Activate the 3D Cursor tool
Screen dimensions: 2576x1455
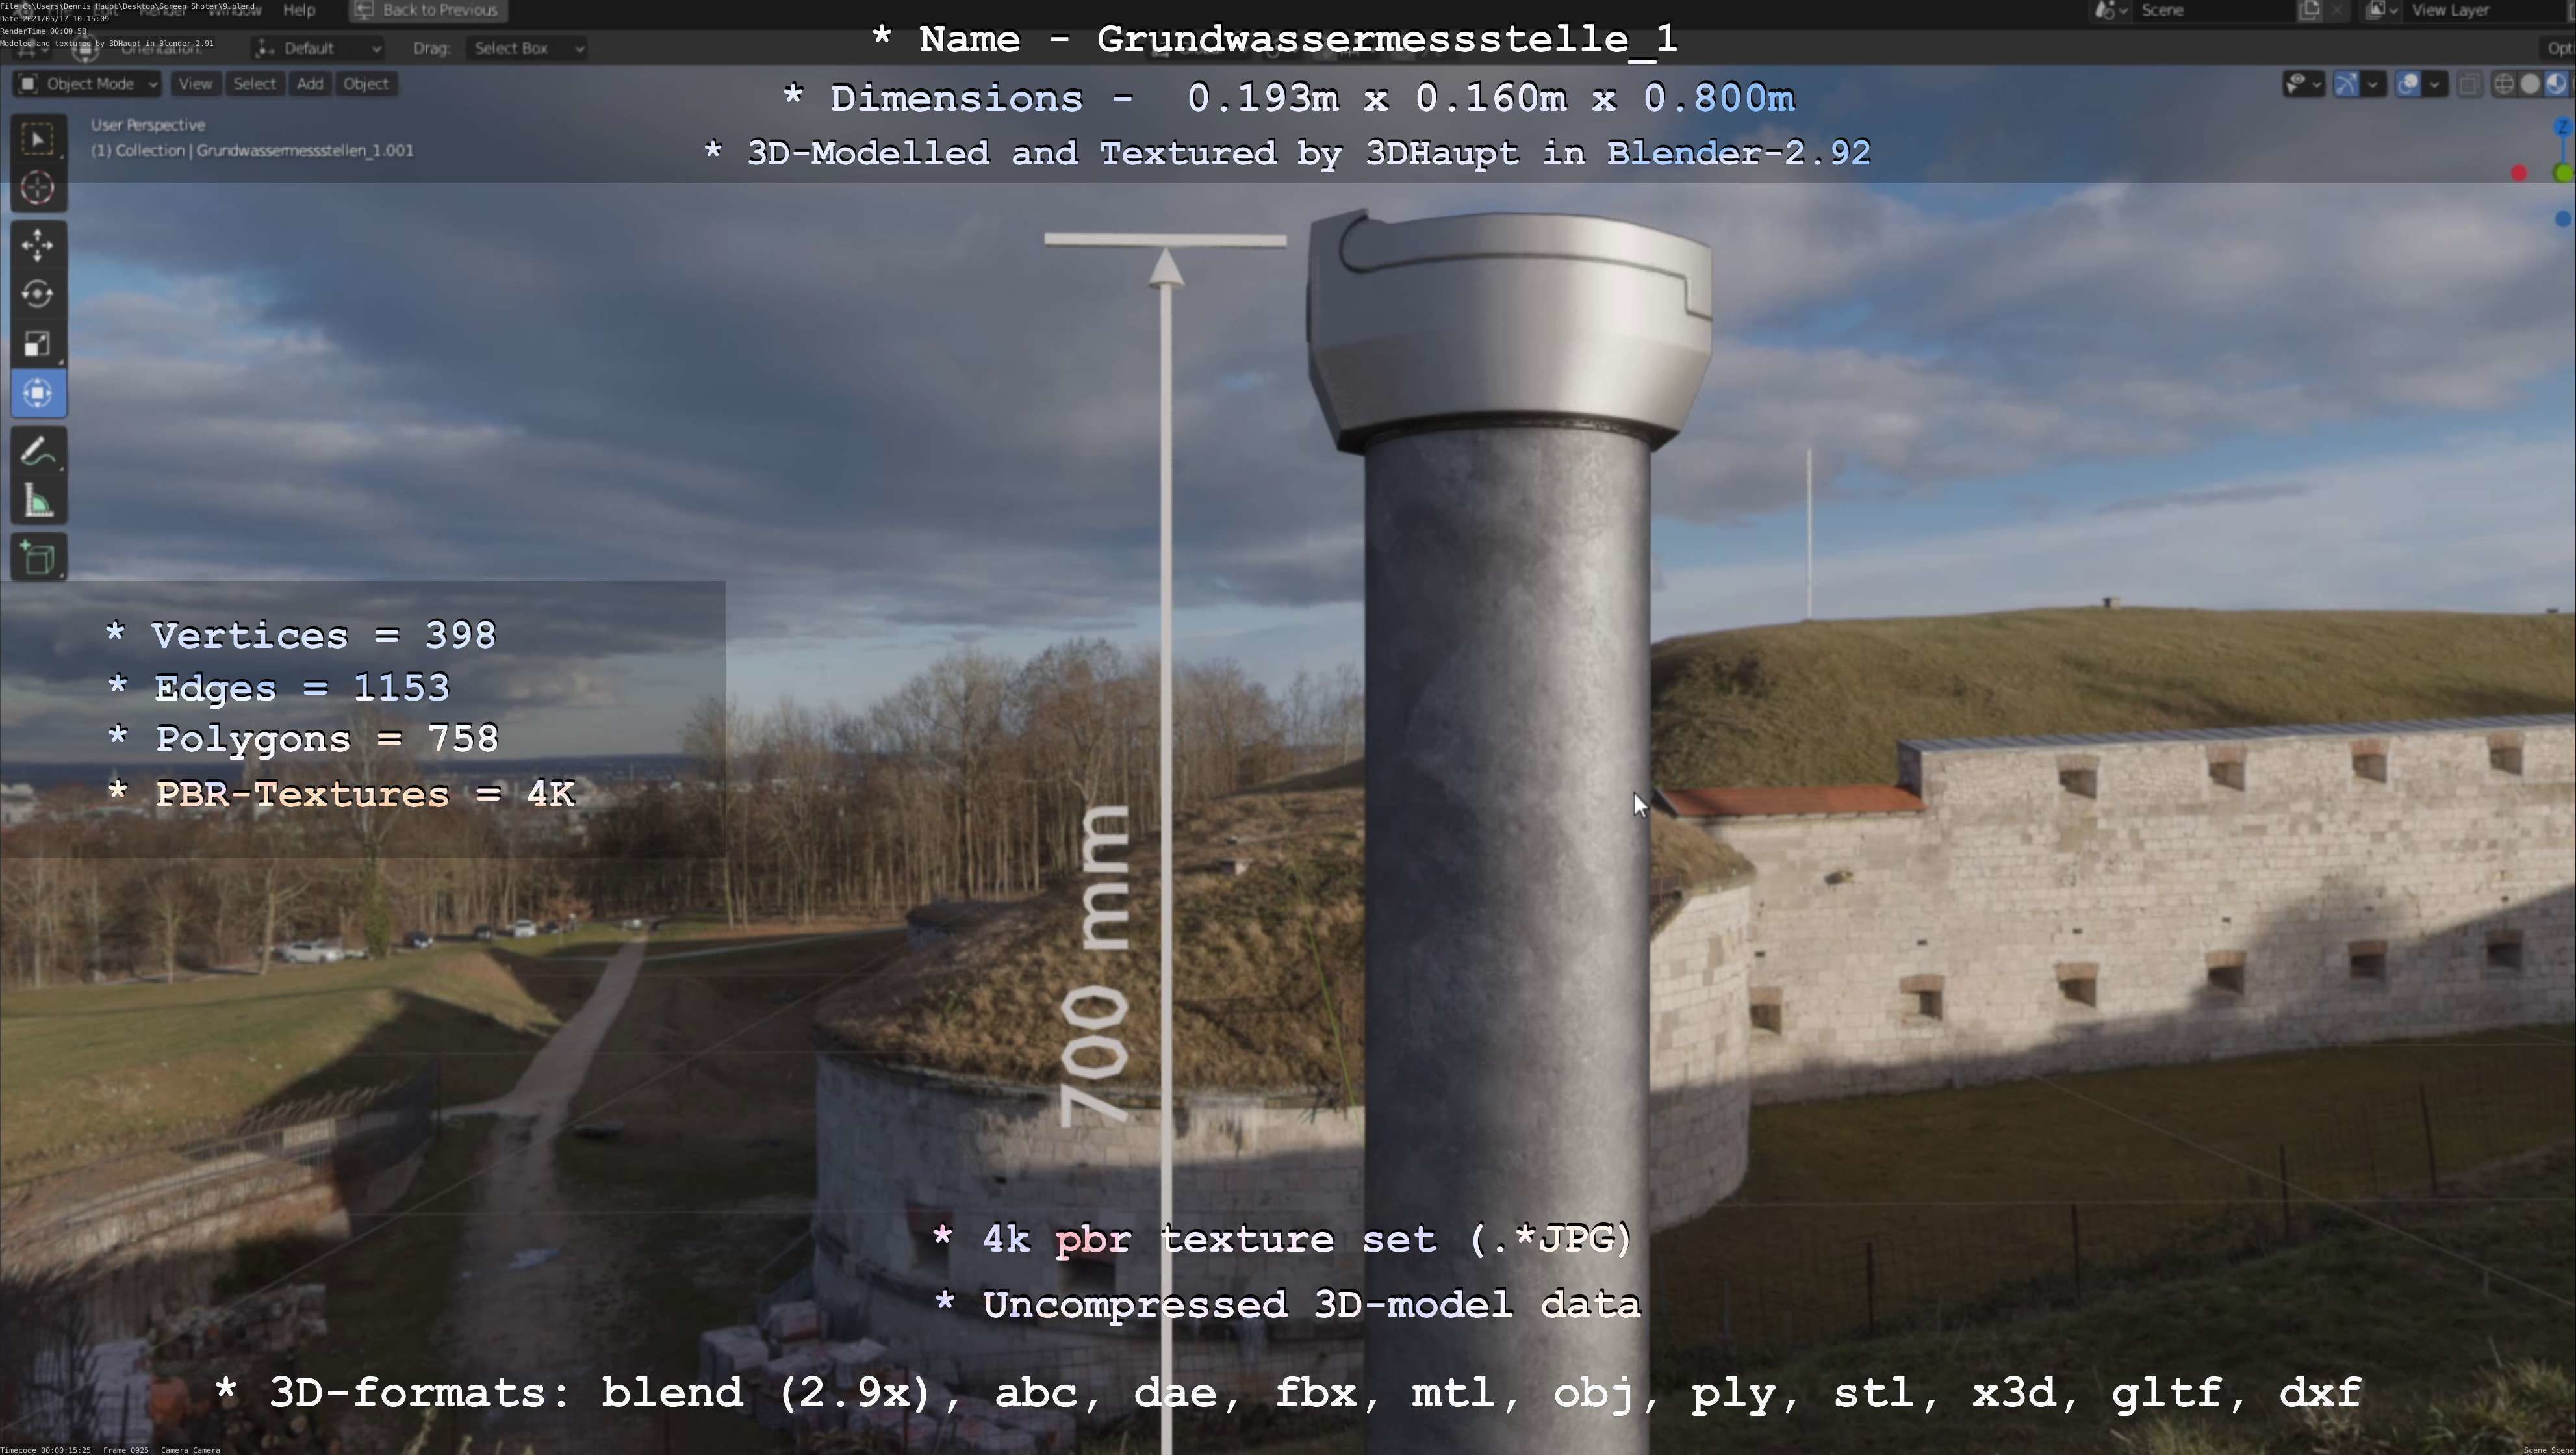(38, 188)
